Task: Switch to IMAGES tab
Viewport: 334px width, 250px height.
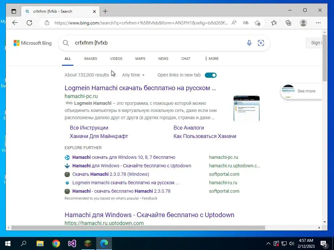Action: 91,59
